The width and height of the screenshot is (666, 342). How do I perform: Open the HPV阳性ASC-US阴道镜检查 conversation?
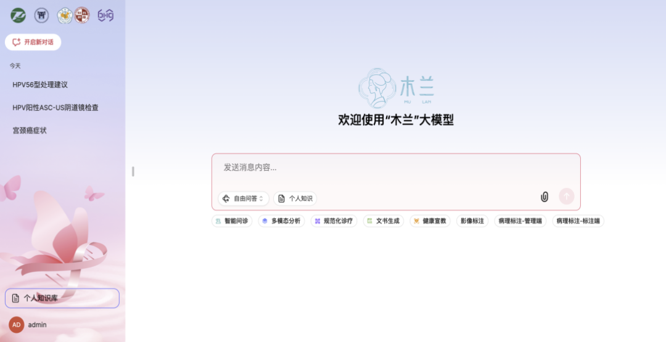tap(55, 107)
